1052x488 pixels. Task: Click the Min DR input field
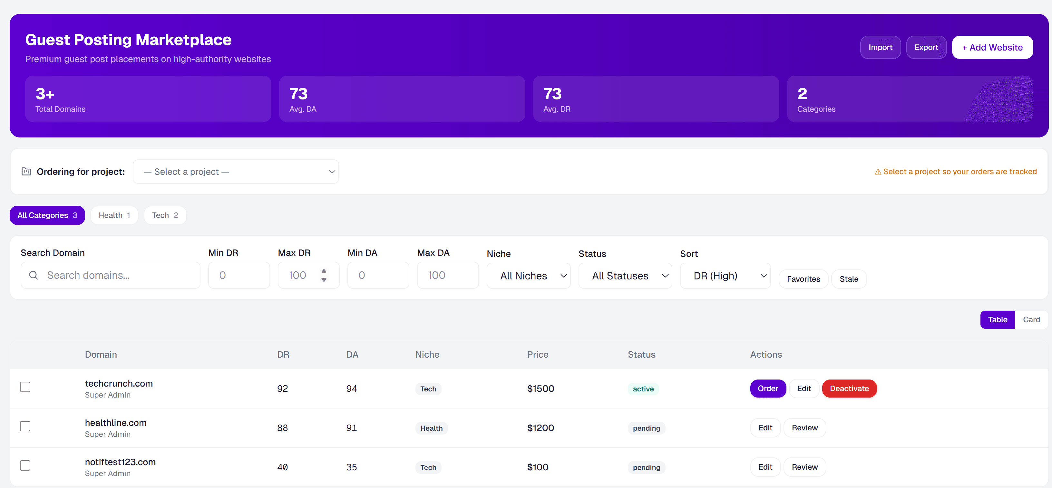coord(239,276)
